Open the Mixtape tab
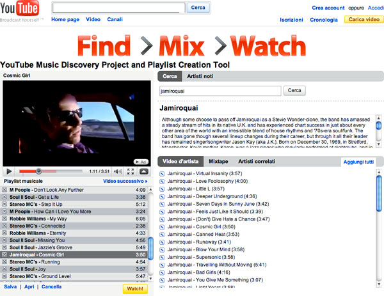Viewport: 384px width, 296px height. [218, 162]
